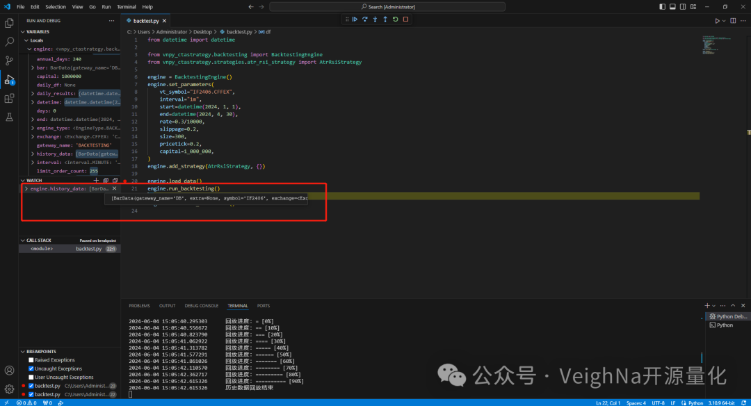The width and height of the screenshot is (751, 406).
Task: Open the Source Control view
Action: coord(9,61)
